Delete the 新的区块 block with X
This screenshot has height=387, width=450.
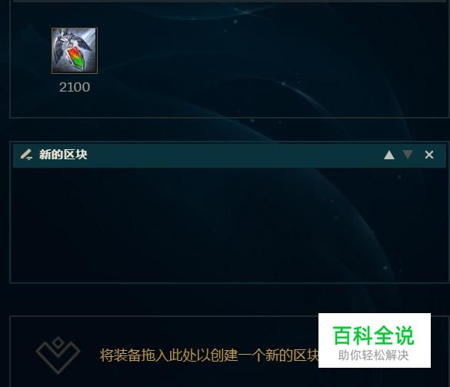[429, 155]
